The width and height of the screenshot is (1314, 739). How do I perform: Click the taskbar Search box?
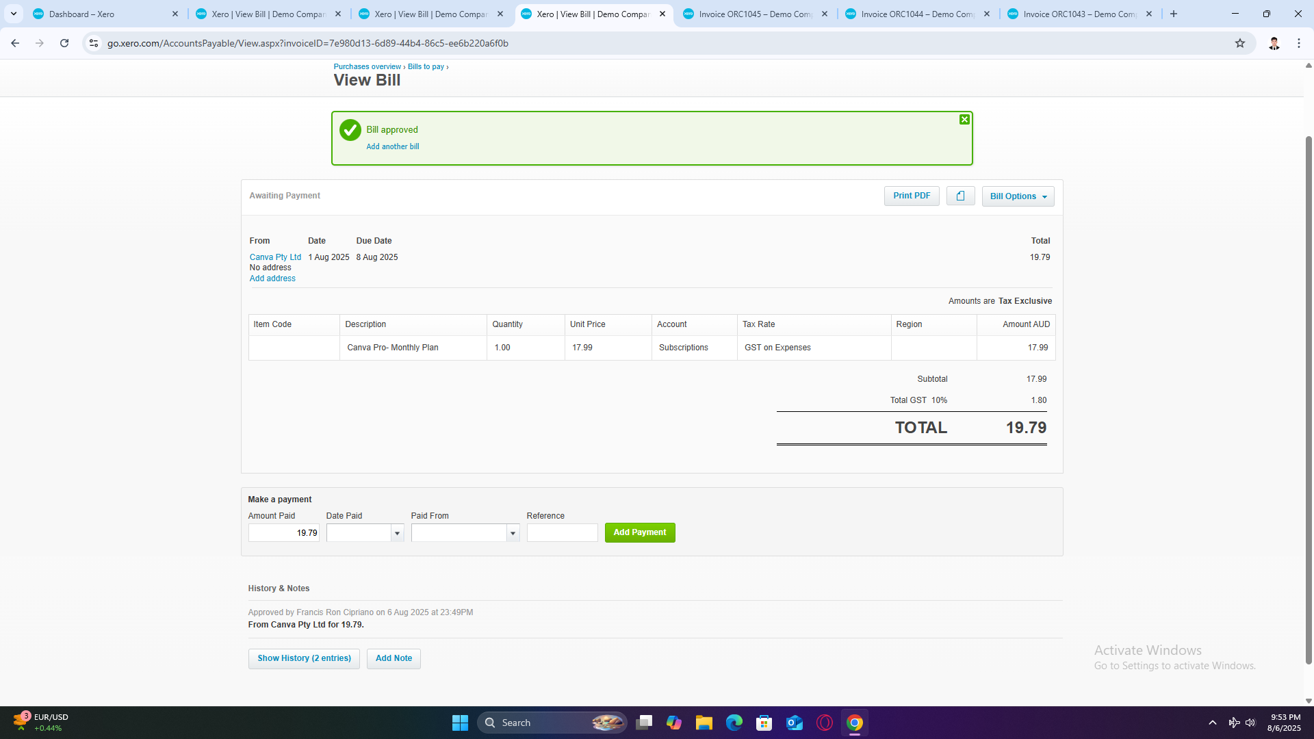[x=552, y=723]
